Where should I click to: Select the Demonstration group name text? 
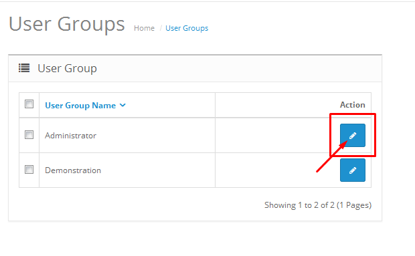73,170
